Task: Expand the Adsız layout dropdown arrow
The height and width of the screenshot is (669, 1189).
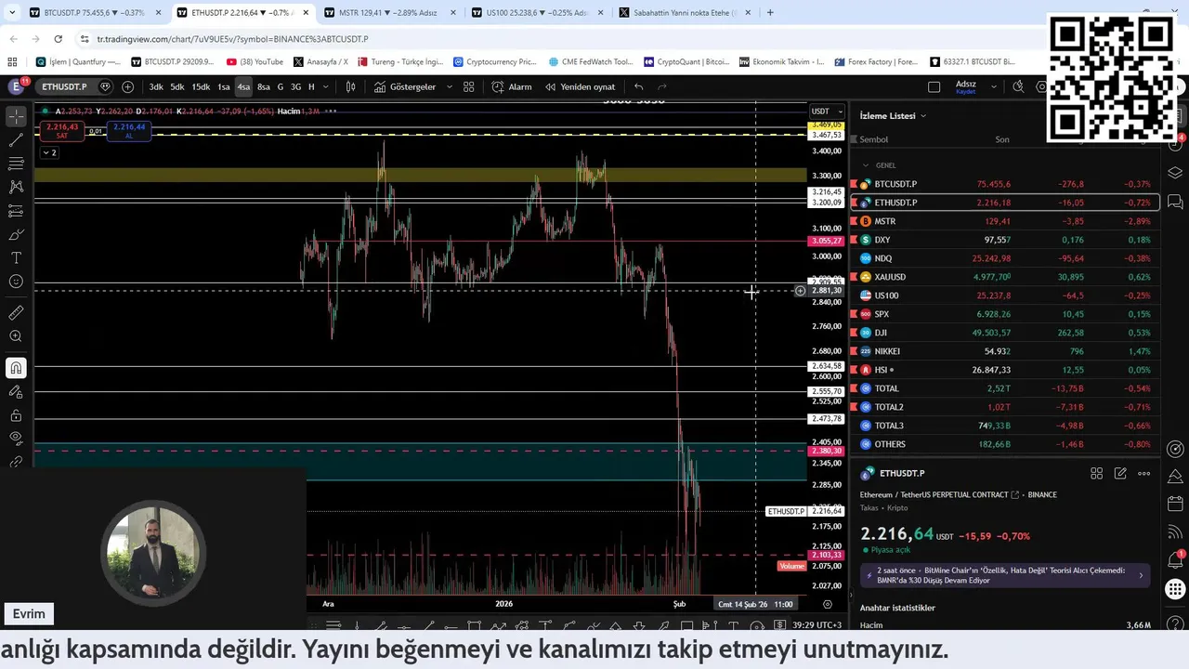Action: point(993,86)
